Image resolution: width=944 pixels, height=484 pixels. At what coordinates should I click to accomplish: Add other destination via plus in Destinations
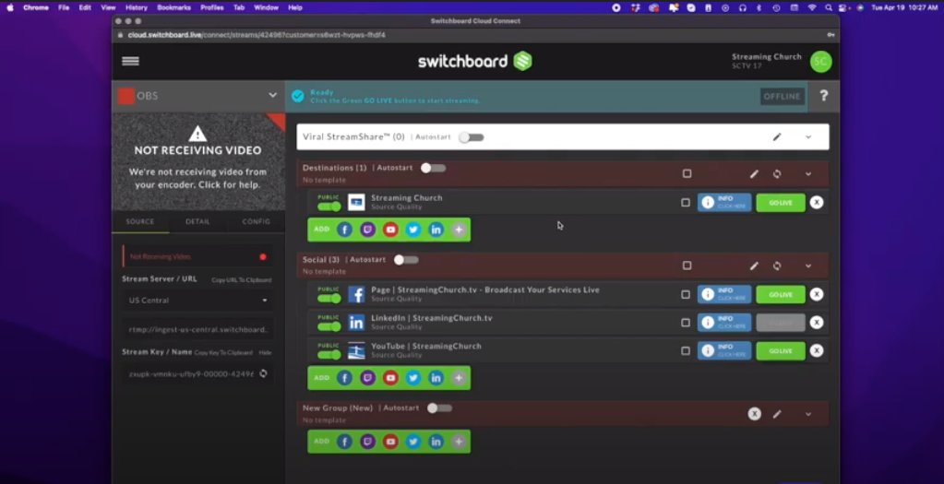pyautogui.click(x=459, y=230)
